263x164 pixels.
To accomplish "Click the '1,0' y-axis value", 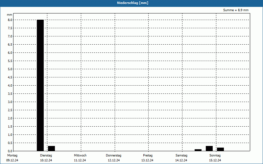I will coord(10,135).
